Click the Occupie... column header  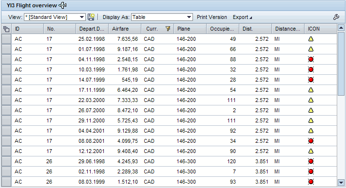pos(223,29)
